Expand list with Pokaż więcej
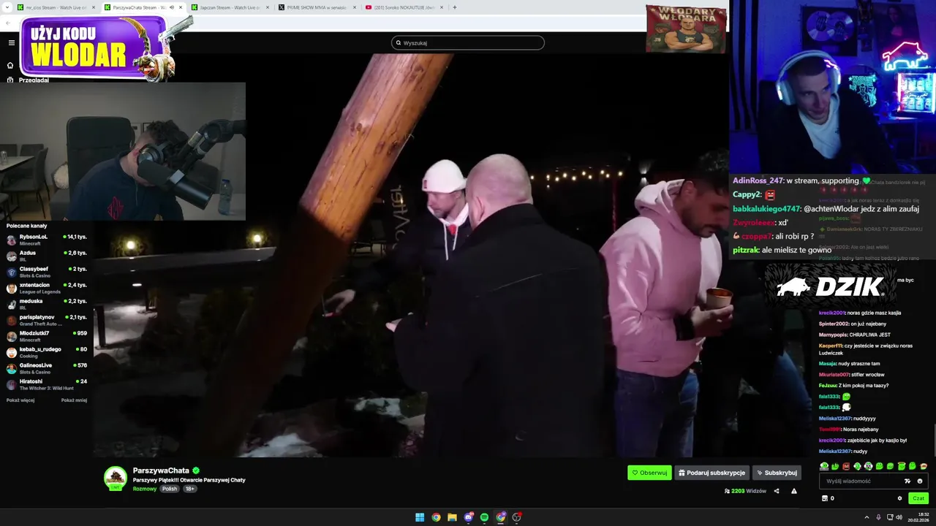 20,400
